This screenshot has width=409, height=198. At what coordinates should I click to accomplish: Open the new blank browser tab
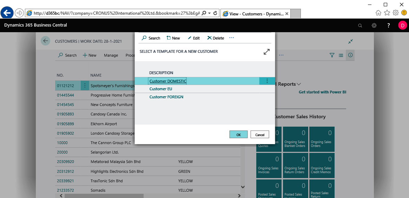(x=296, y=14)
